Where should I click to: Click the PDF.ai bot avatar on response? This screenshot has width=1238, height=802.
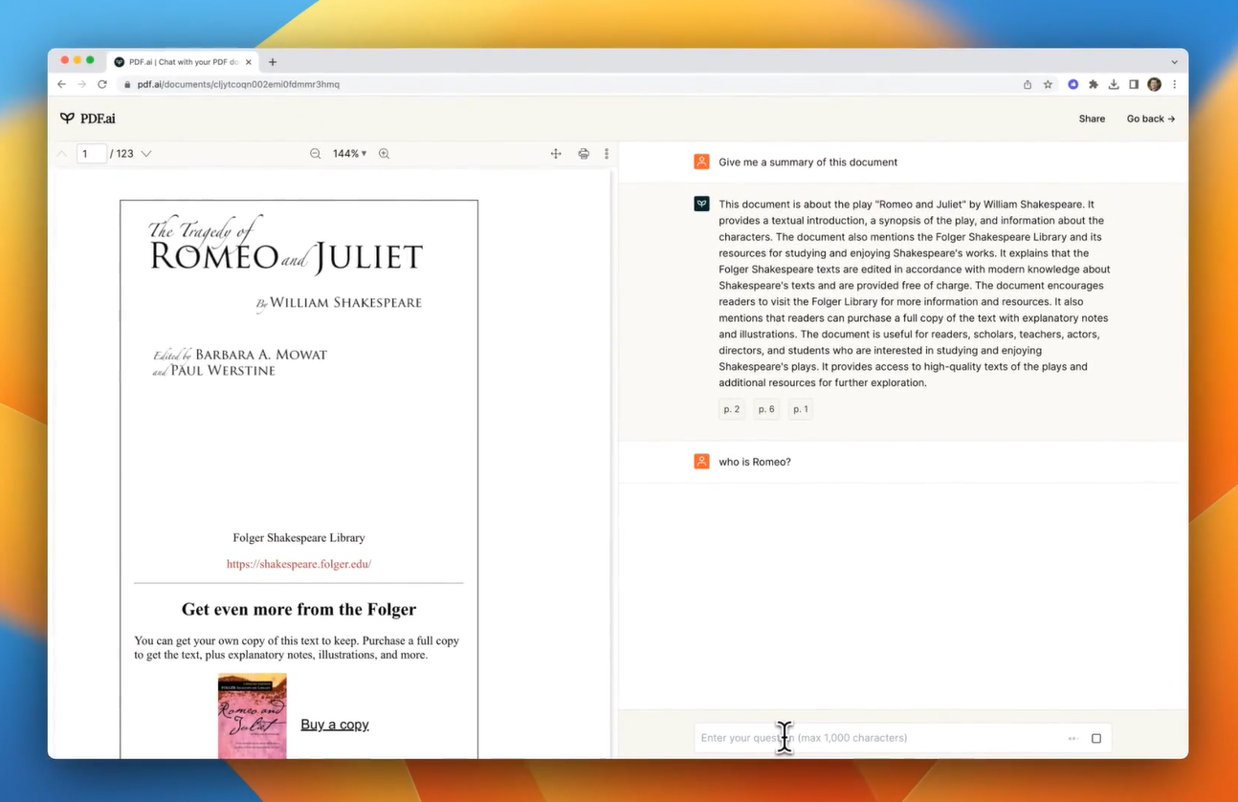click(701, 204)
